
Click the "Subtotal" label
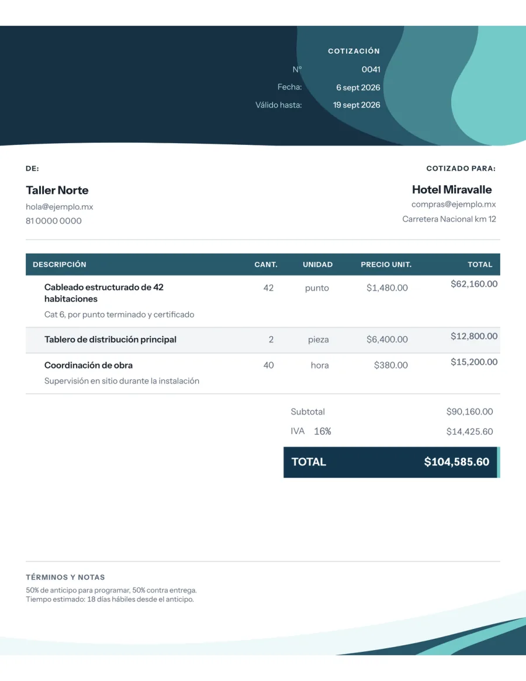point(307,412)
